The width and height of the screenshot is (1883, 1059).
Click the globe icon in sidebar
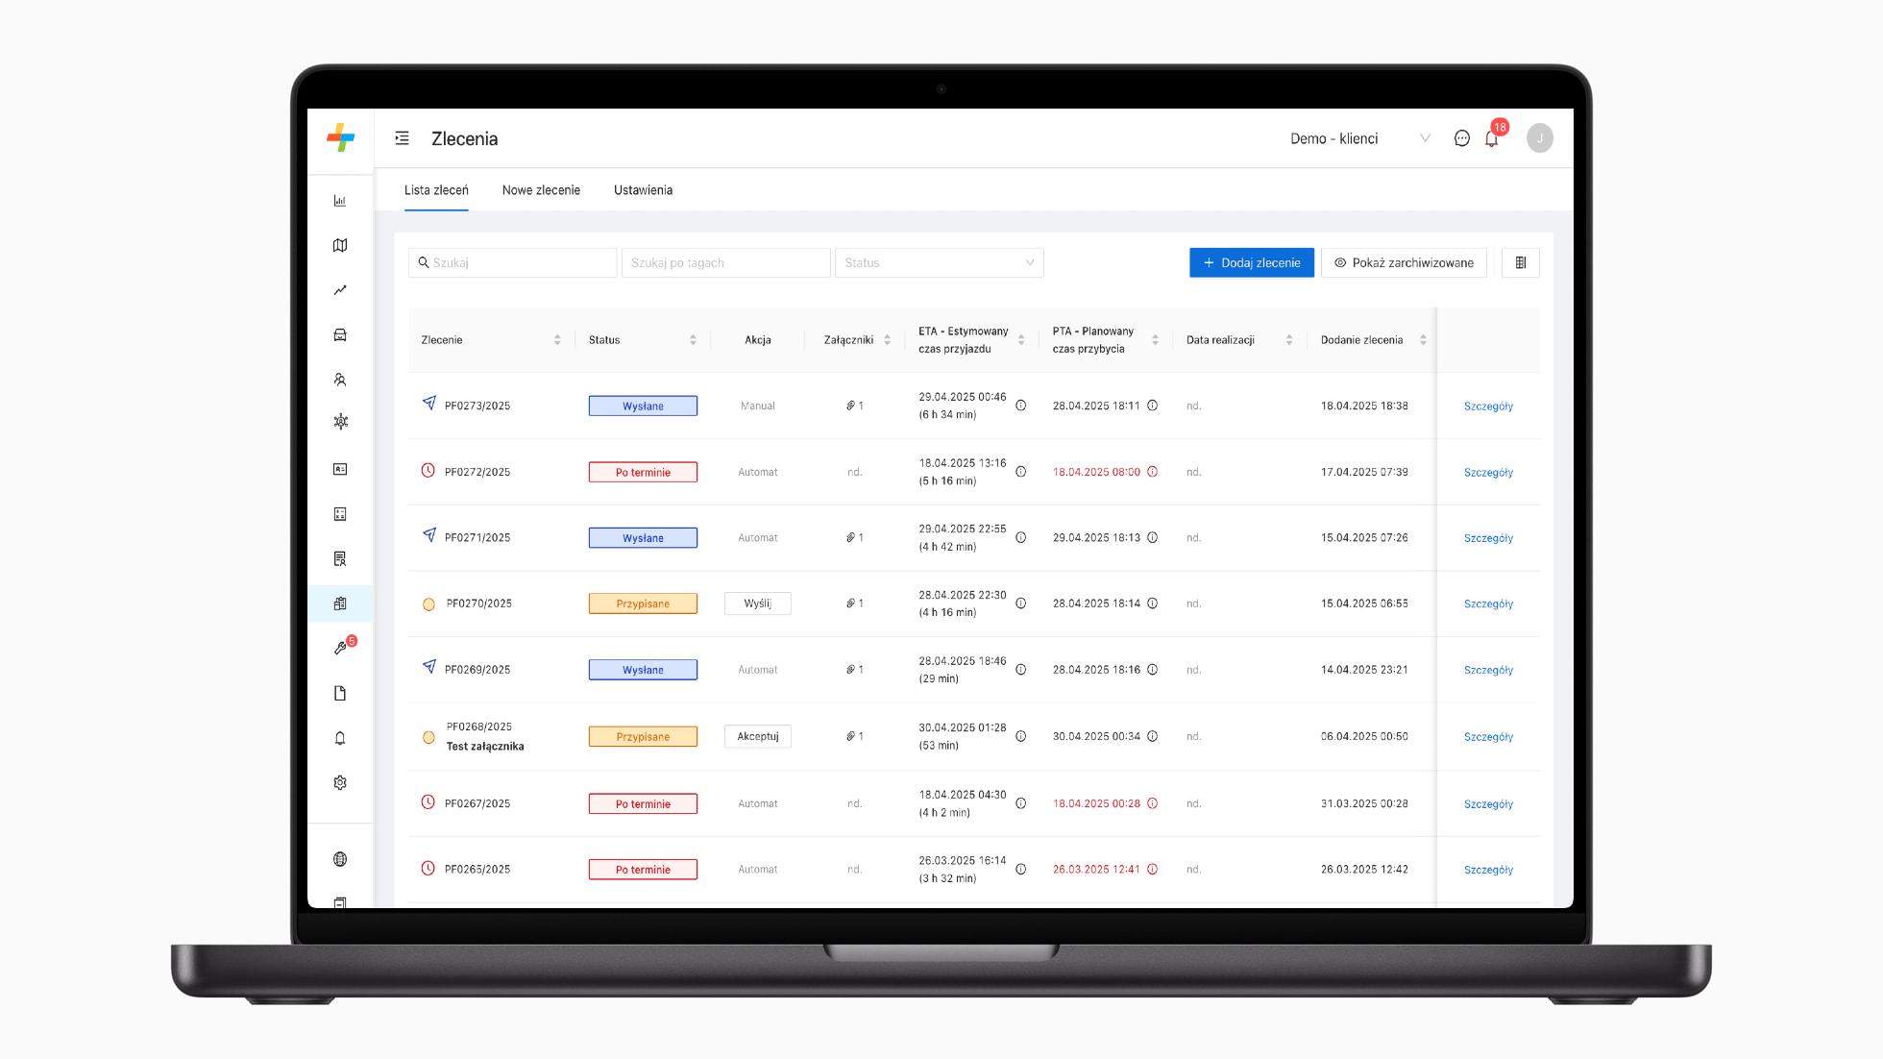[340, 859]
